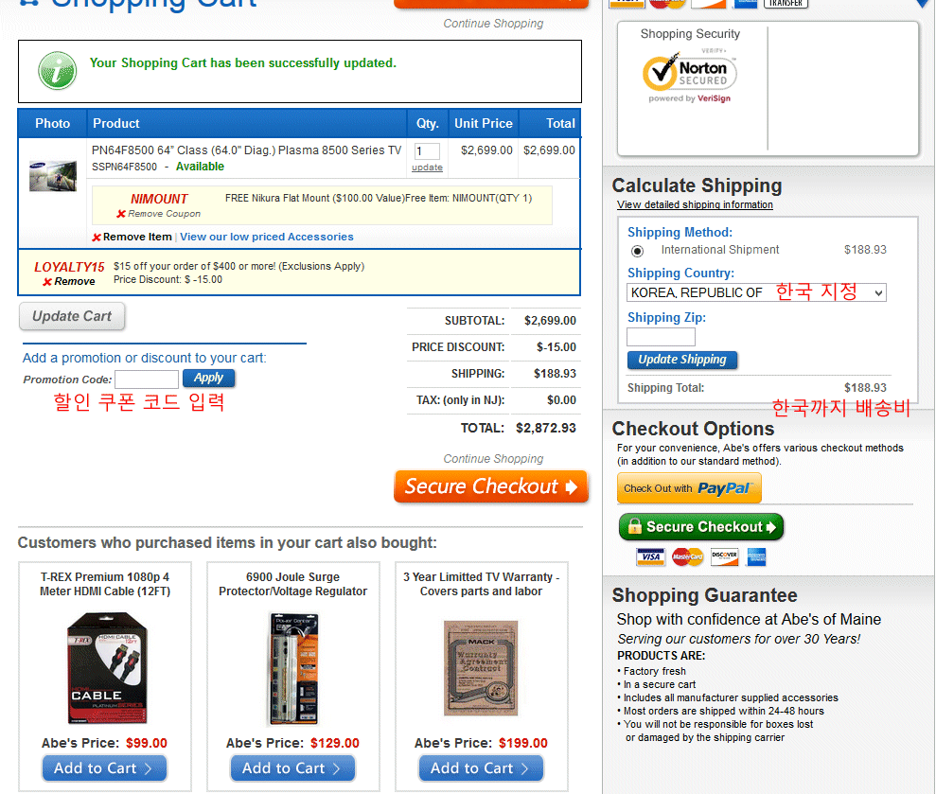Click the Samsung plasma TV product thumbnail
936x794 pixels.
pos(53,176)
